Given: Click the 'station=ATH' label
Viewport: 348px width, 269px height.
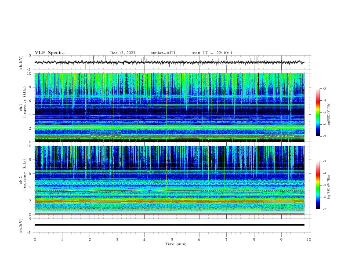Looking at the screenshot, I should click(x=163, y=53).
